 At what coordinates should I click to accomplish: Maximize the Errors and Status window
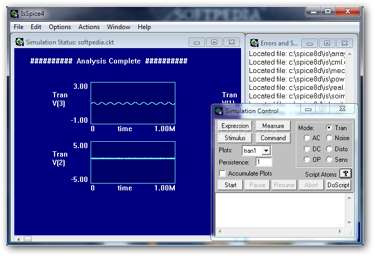click(x=327, y=43)
